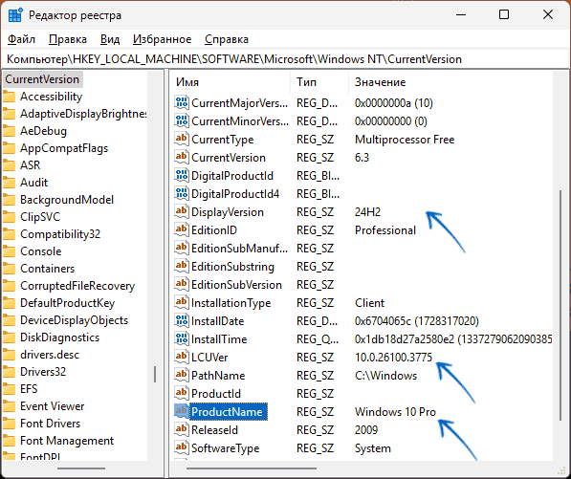This screenshot has width=571, height=479.
Task: Click the AppCompatFlags folder icon
Action: point(10,148)
